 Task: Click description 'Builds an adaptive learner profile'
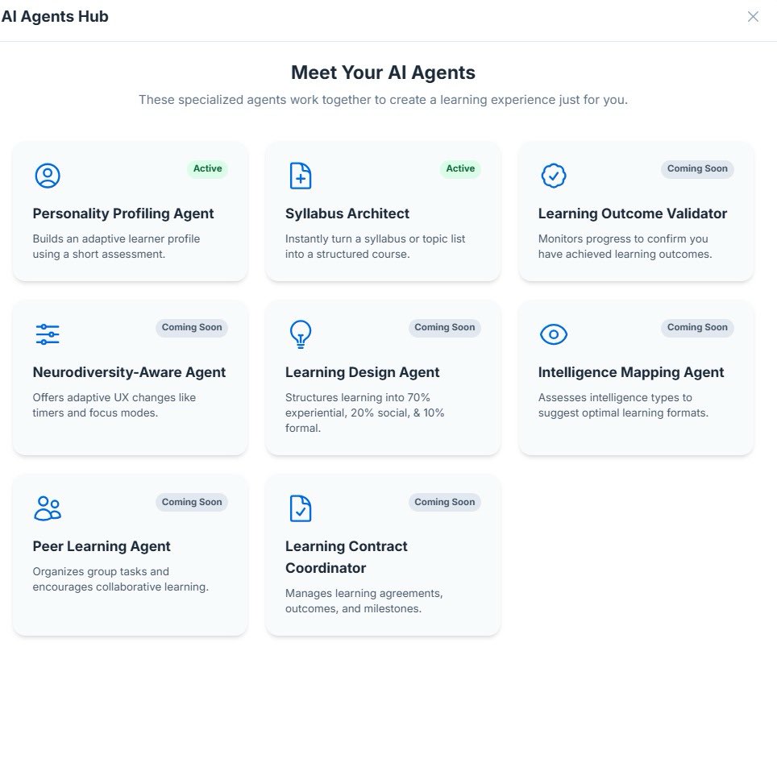116,238
